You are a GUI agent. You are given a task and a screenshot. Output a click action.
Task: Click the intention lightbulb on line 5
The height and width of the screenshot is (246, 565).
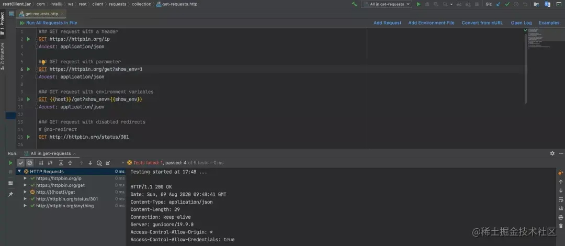43,62
